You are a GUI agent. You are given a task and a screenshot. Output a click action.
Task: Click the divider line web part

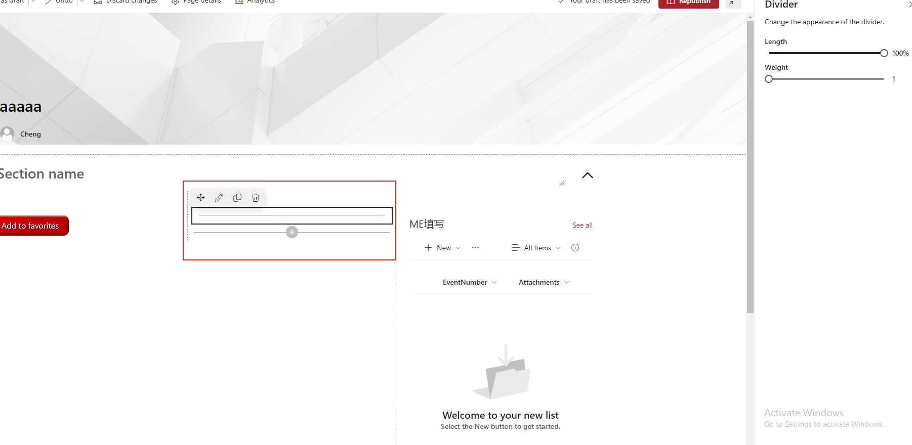[x=292, y=215]
